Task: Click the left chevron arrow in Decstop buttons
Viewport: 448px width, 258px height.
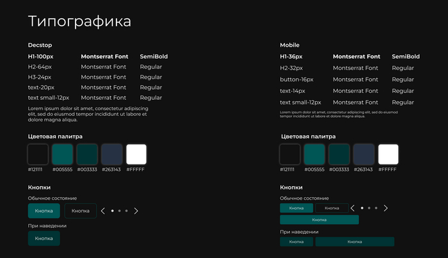Action: [x=103, y=211]
